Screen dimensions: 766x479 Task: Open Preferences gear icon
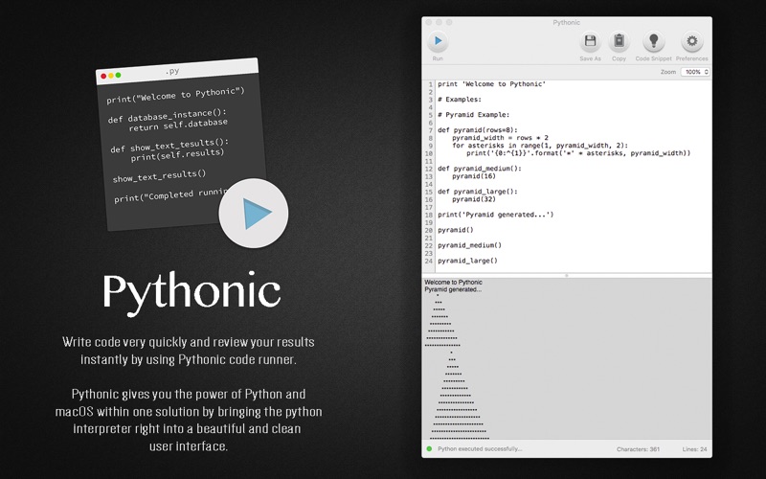(x=691, y=41)
